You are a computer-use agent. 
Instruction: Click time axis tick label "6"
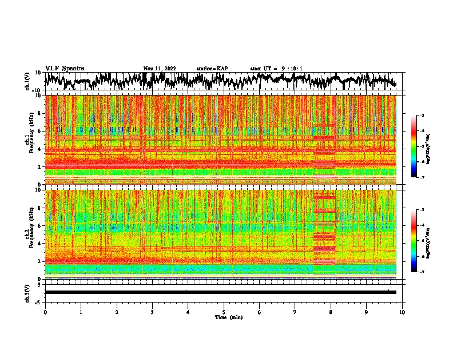click(x=259, y=312)
